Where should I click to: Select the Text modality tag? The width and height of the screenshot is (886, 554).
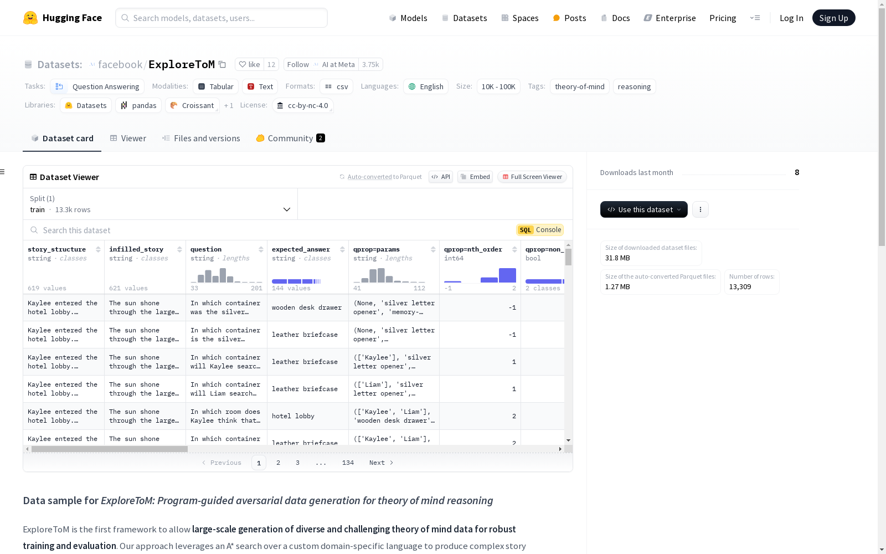[260, 86]
